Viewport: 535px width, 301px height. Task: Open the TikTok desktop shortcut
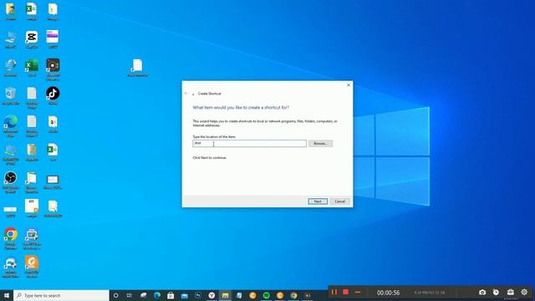(x=53, y=96)
